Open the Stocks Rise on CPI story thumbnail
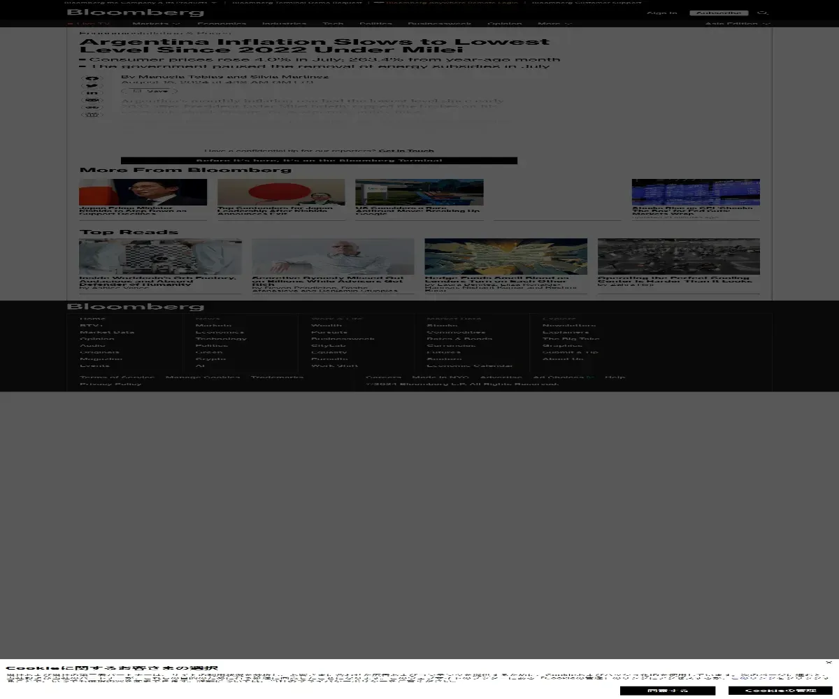Screen dimensions: 839x699 coord(696,192)
